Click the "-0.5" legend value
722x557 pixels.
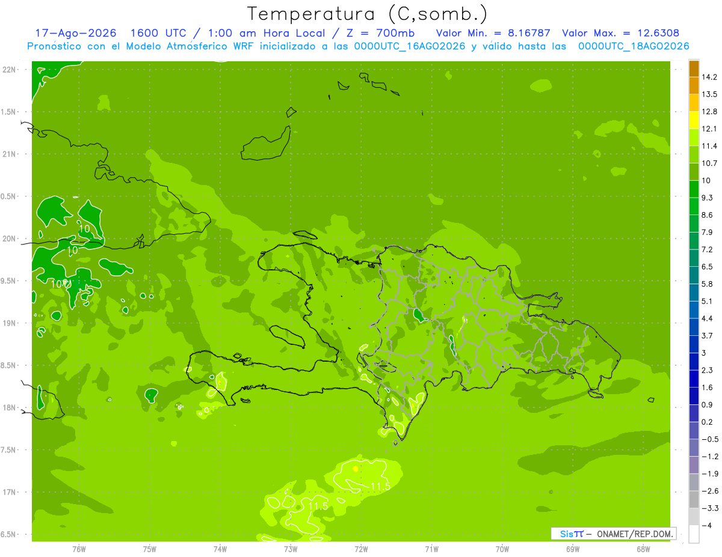click(711, 439)
